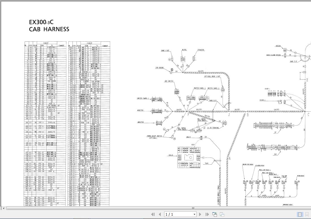This screenshot has width=311, height=219.
Task: Click the 'OPTIONAL WORK LIGHT' label
Action: pos(212,76)
